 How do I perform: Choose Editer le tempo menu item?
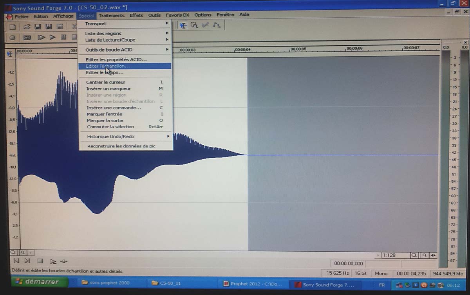pos(125,72)
